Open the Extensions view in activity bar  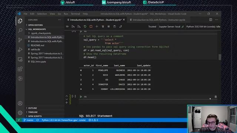[x=20, y=69]
